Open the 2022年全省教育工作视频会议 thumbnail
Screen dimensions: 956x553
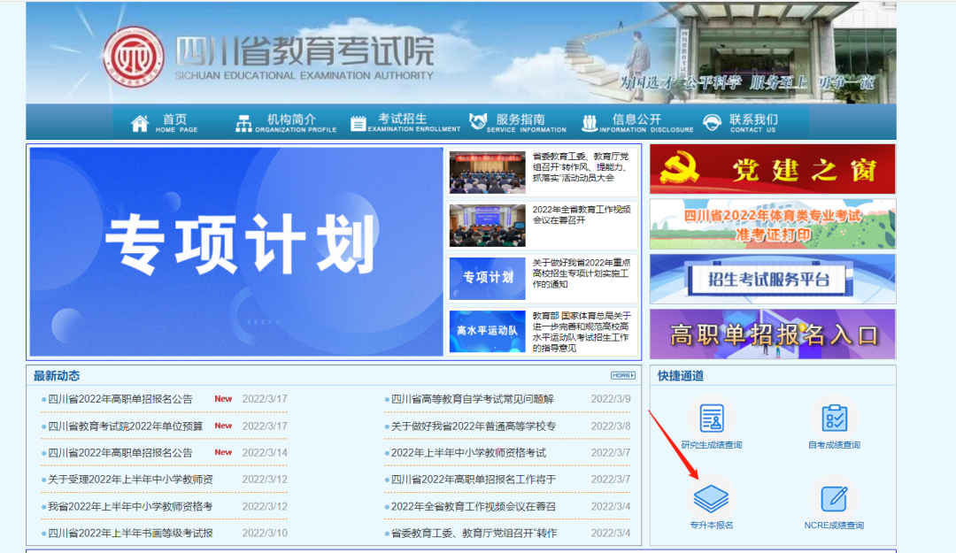(487, 226)
